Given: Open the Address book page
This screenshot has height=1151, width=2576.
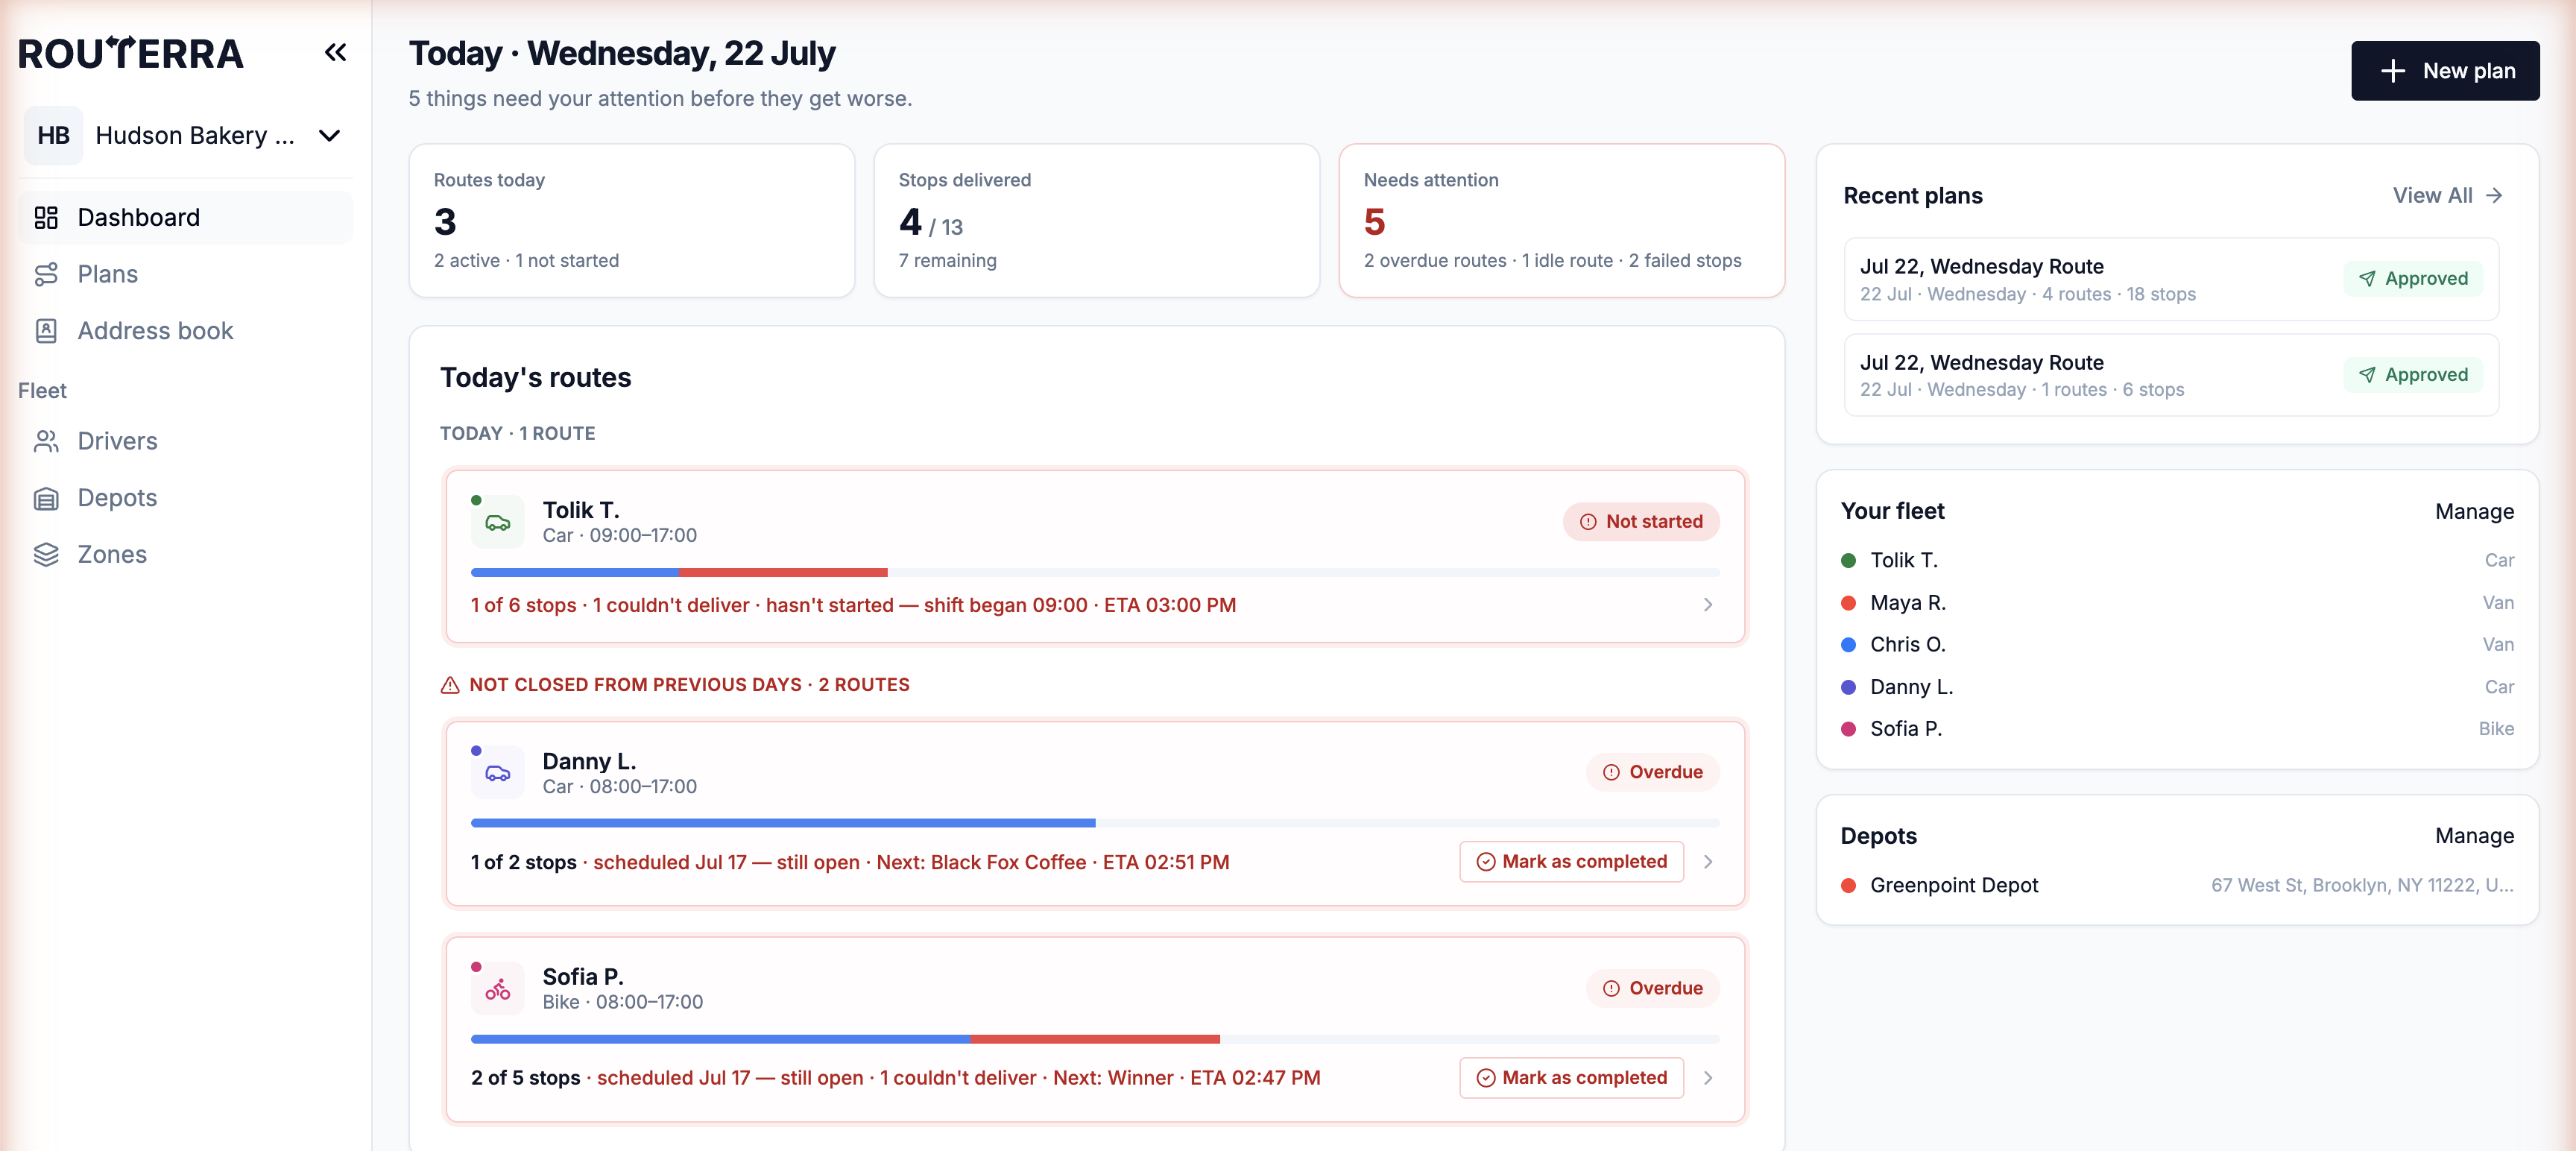Looking at the screenshot, I should [185, 331].
